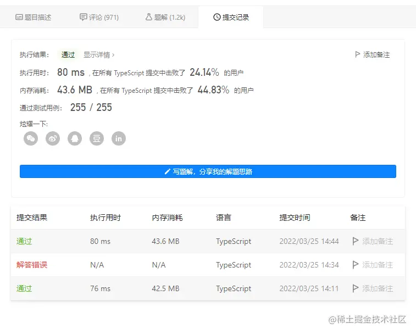This screenshot has height=334, width=416.
Task: Click 255 / 255 test cases value
Action: 91,108
